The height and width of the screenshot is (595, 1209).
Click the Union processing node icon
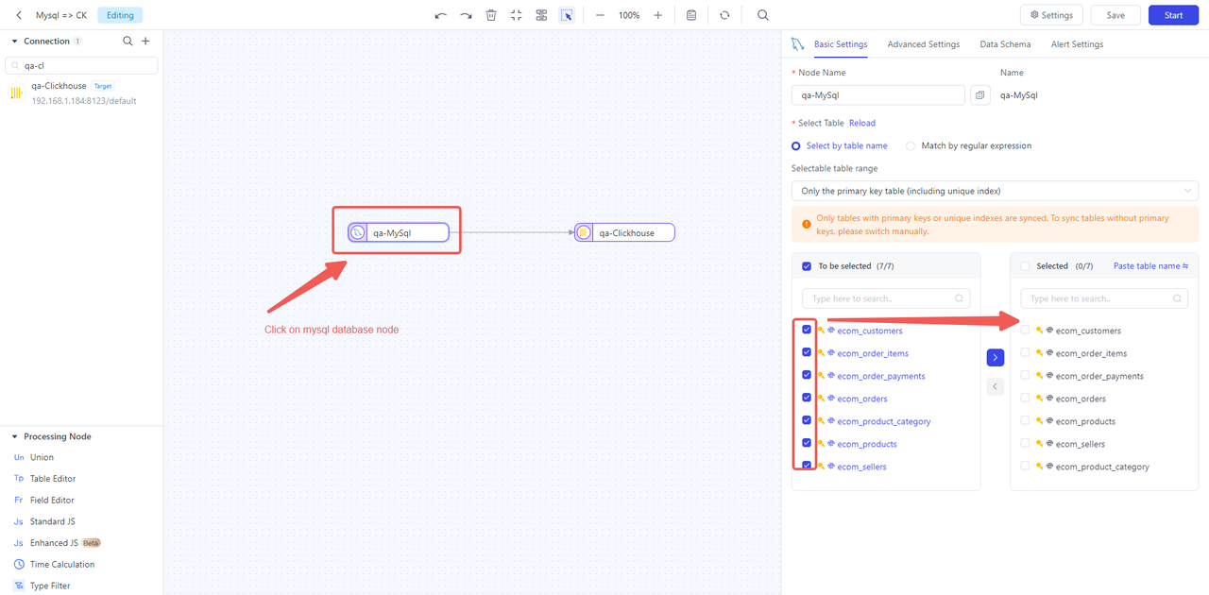pos(19,457)
